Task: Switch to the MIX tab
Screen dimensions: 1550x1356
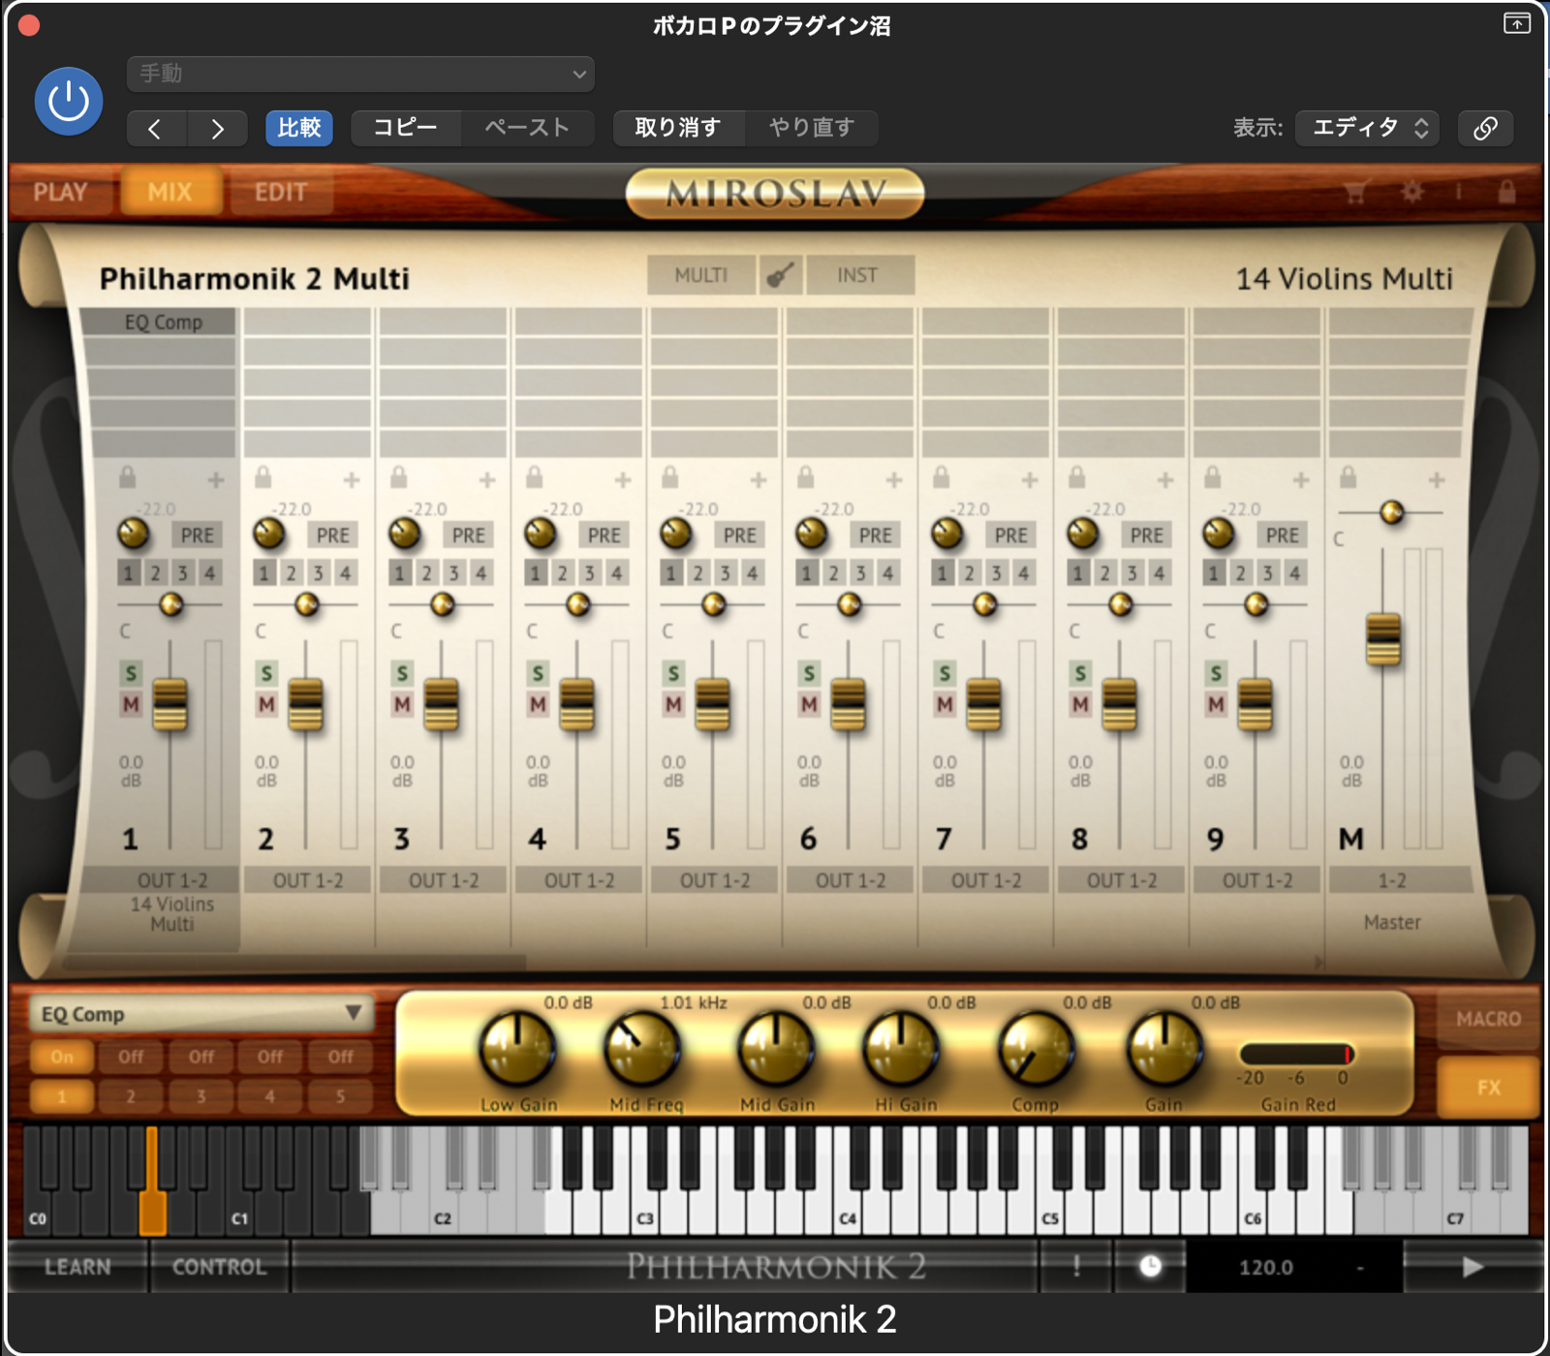Action: (x=170, y=192)
